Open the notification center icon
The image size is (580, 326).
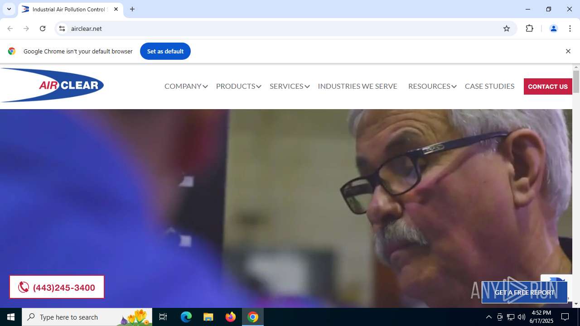point(565,317)
